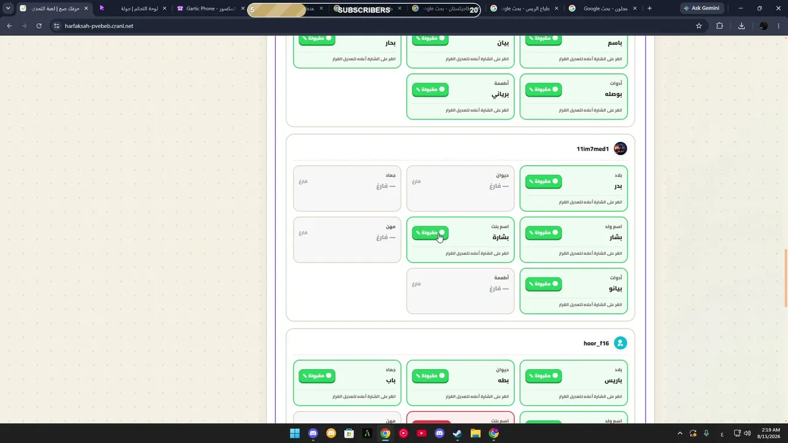Viewport: 788px width, 443px height.
Task: Switch to the 'لوحة التحكم | جولة' tab
Action: [x=132, y=9]
